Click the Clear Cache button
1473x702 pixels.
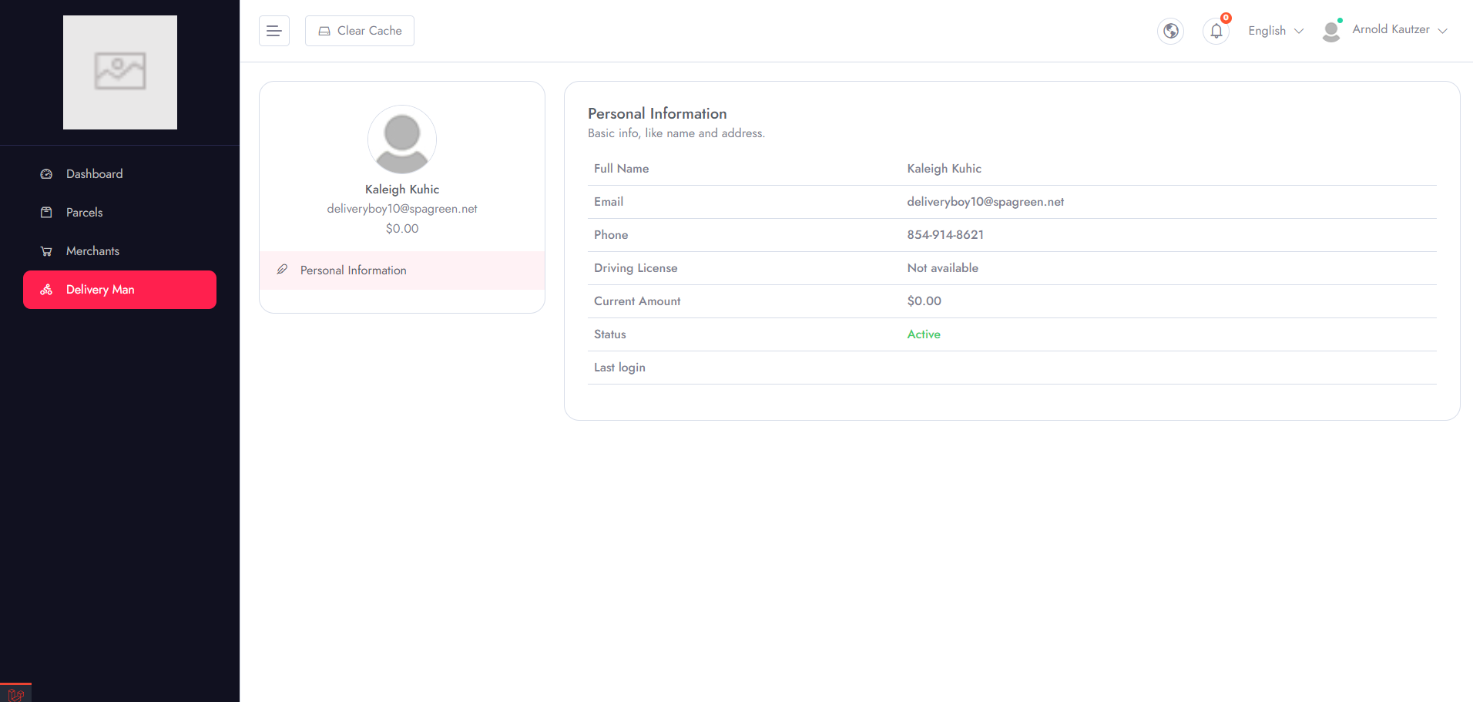360,31
